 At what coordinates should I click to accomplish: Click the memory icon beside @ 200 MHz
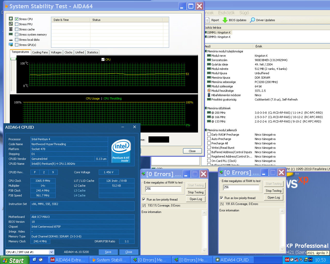pyautogui.click(x=209, y=112)
